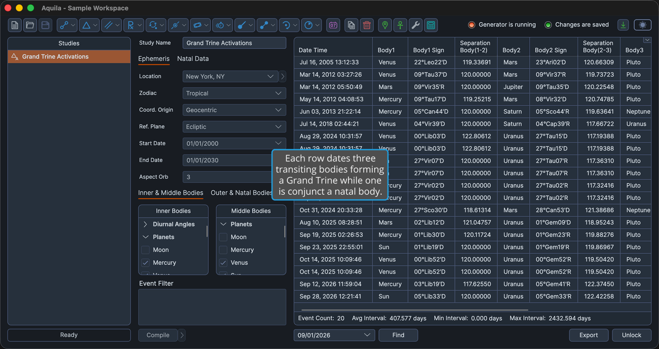Toggle the sun brightness theme icon
Screen dimensions: 659x349
(642, 25)
